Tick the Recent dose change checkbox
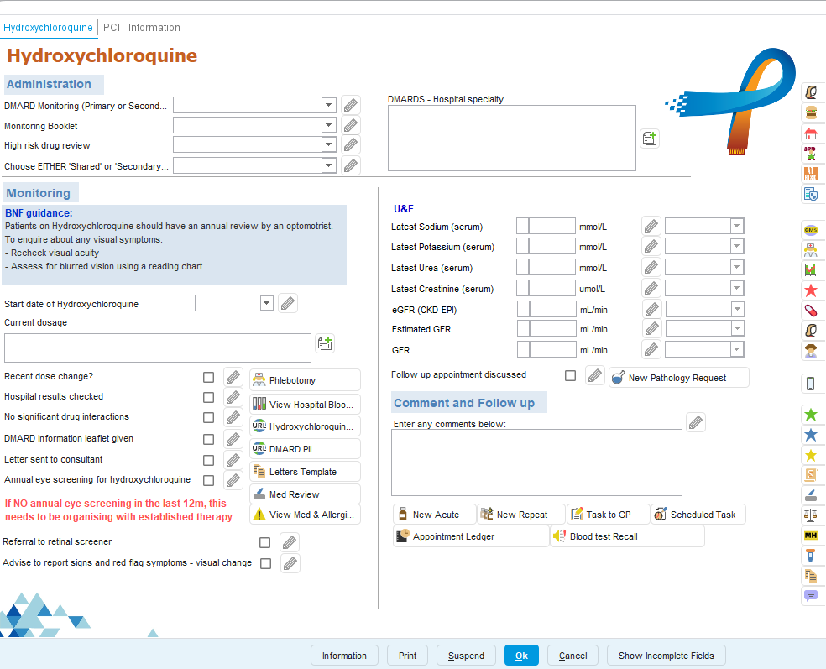The width and height of the screenshot is (826, 669). (x=208, y=377)
